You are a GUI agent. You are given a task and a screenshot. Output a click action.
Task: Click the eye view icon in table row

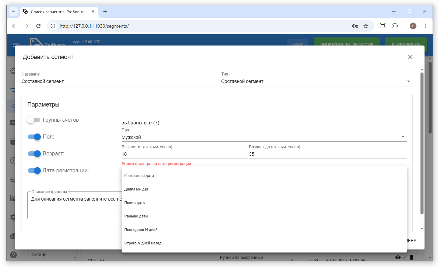(x=398, y=258)
